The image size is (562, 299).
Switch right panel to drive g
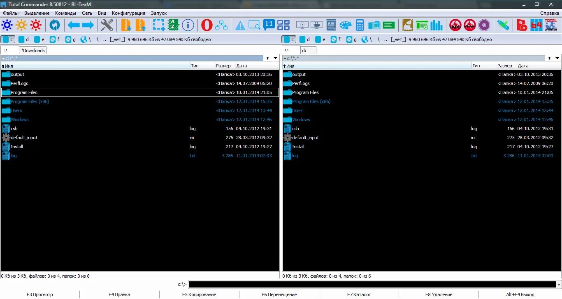(352, 39)
